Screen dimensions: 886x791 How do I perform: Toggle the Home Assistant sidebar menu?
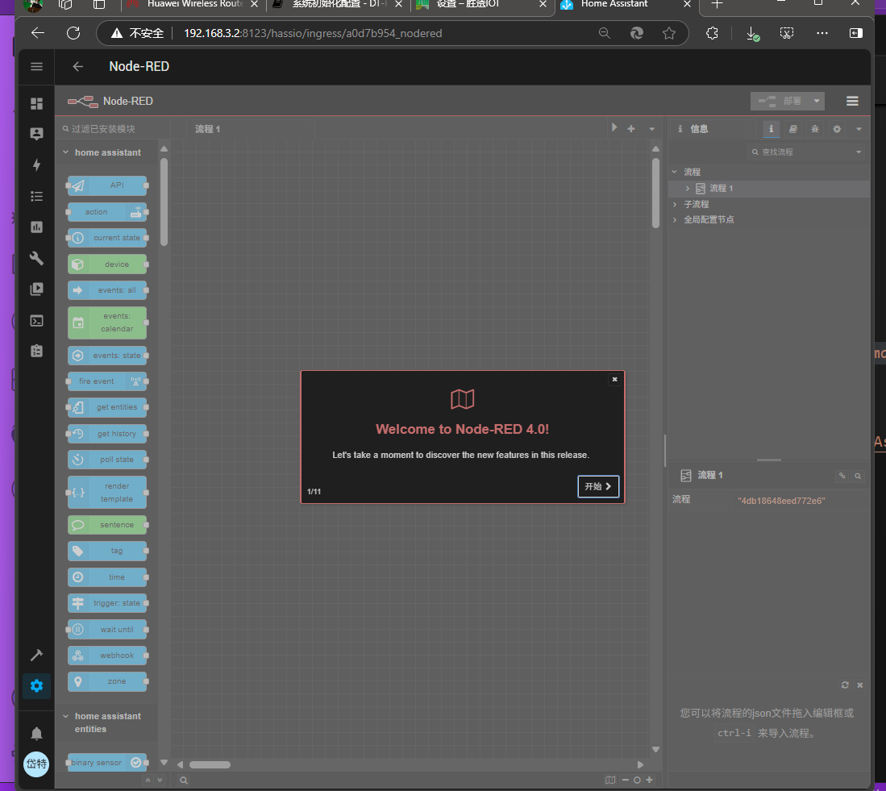coord(36,66)
